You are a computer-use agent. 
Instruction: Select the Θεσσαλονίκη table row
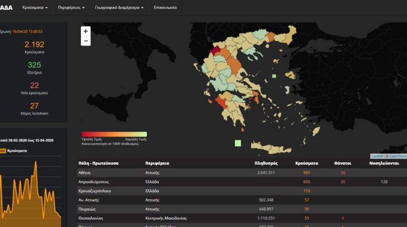[242, 218]
